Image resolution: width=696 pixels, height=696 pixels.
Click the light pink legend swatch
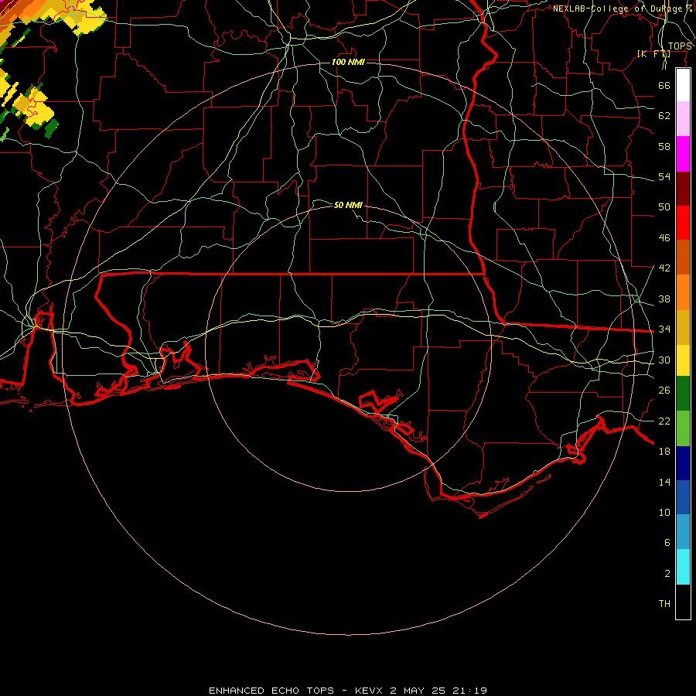[x=683, y=118]
